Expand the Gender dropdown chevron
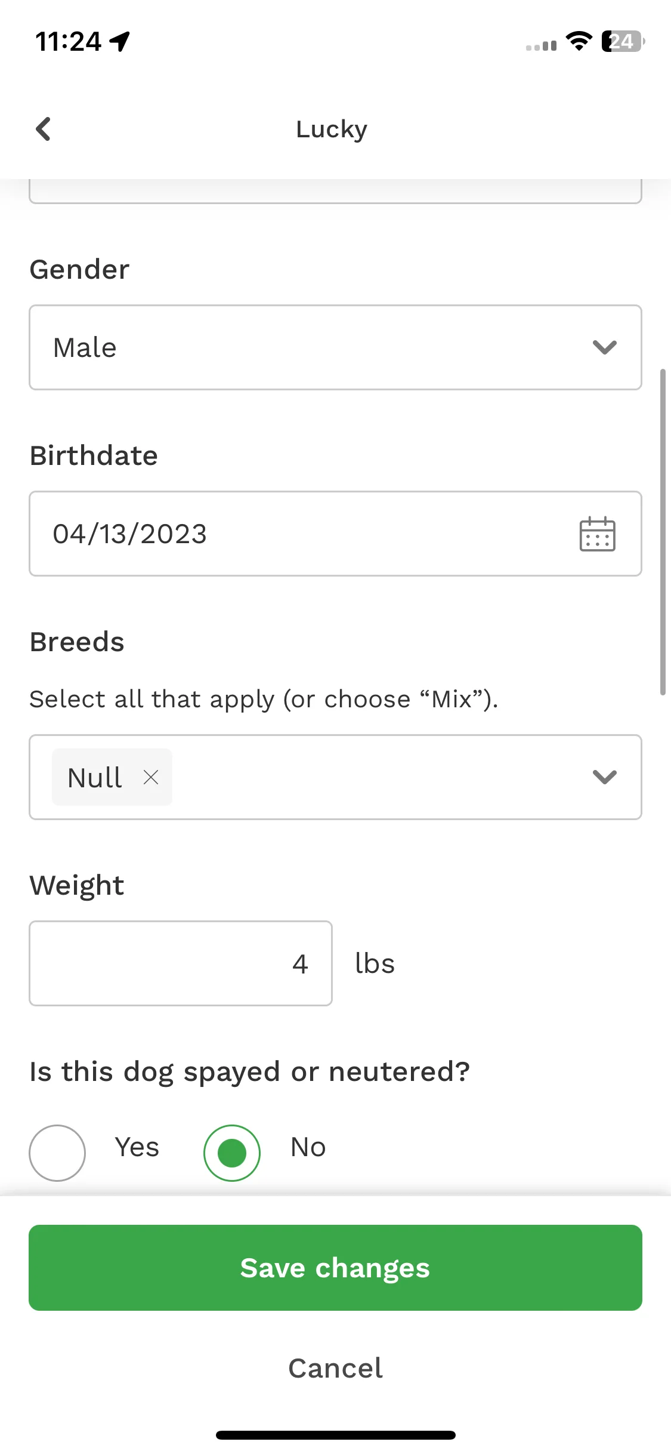Viewport: 671px width, 1454px height. pos(605,347)
